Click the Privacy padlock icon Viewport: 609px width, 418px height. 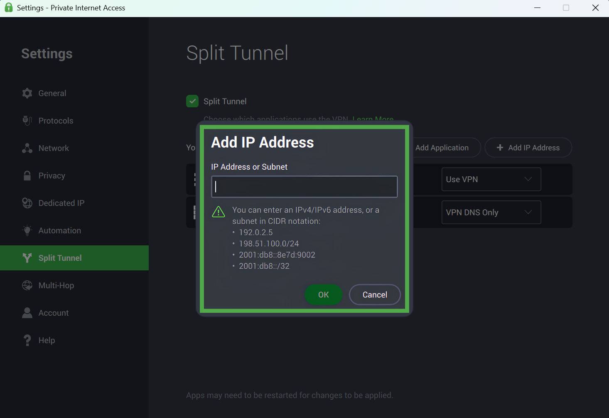pyautogui.click(x=27, y=176)
